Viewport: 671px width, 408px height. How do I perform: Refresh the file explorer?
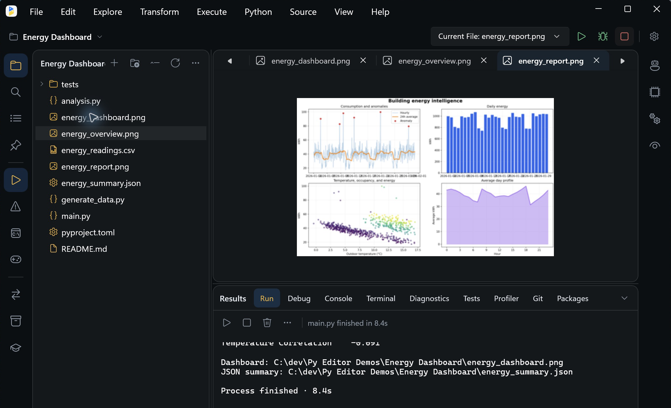click(x=175, y=63)
